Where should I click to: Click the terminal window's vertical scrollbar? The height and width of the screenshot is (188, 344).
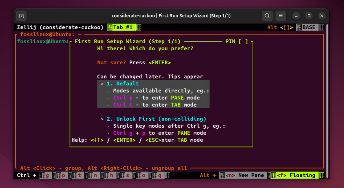327,101
